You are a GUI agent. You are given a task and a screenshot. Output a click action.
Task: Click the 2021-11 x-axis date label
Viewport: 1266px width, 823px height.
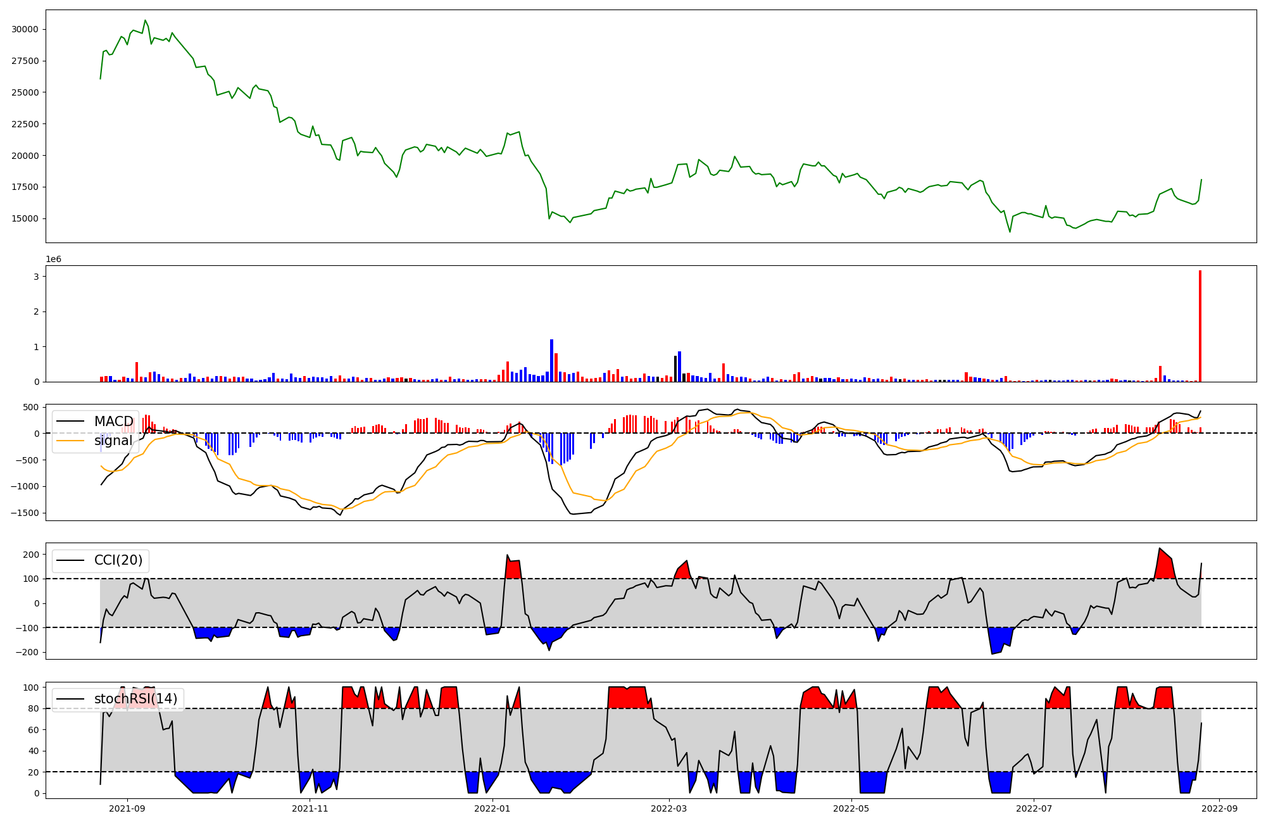click(310, 808)
